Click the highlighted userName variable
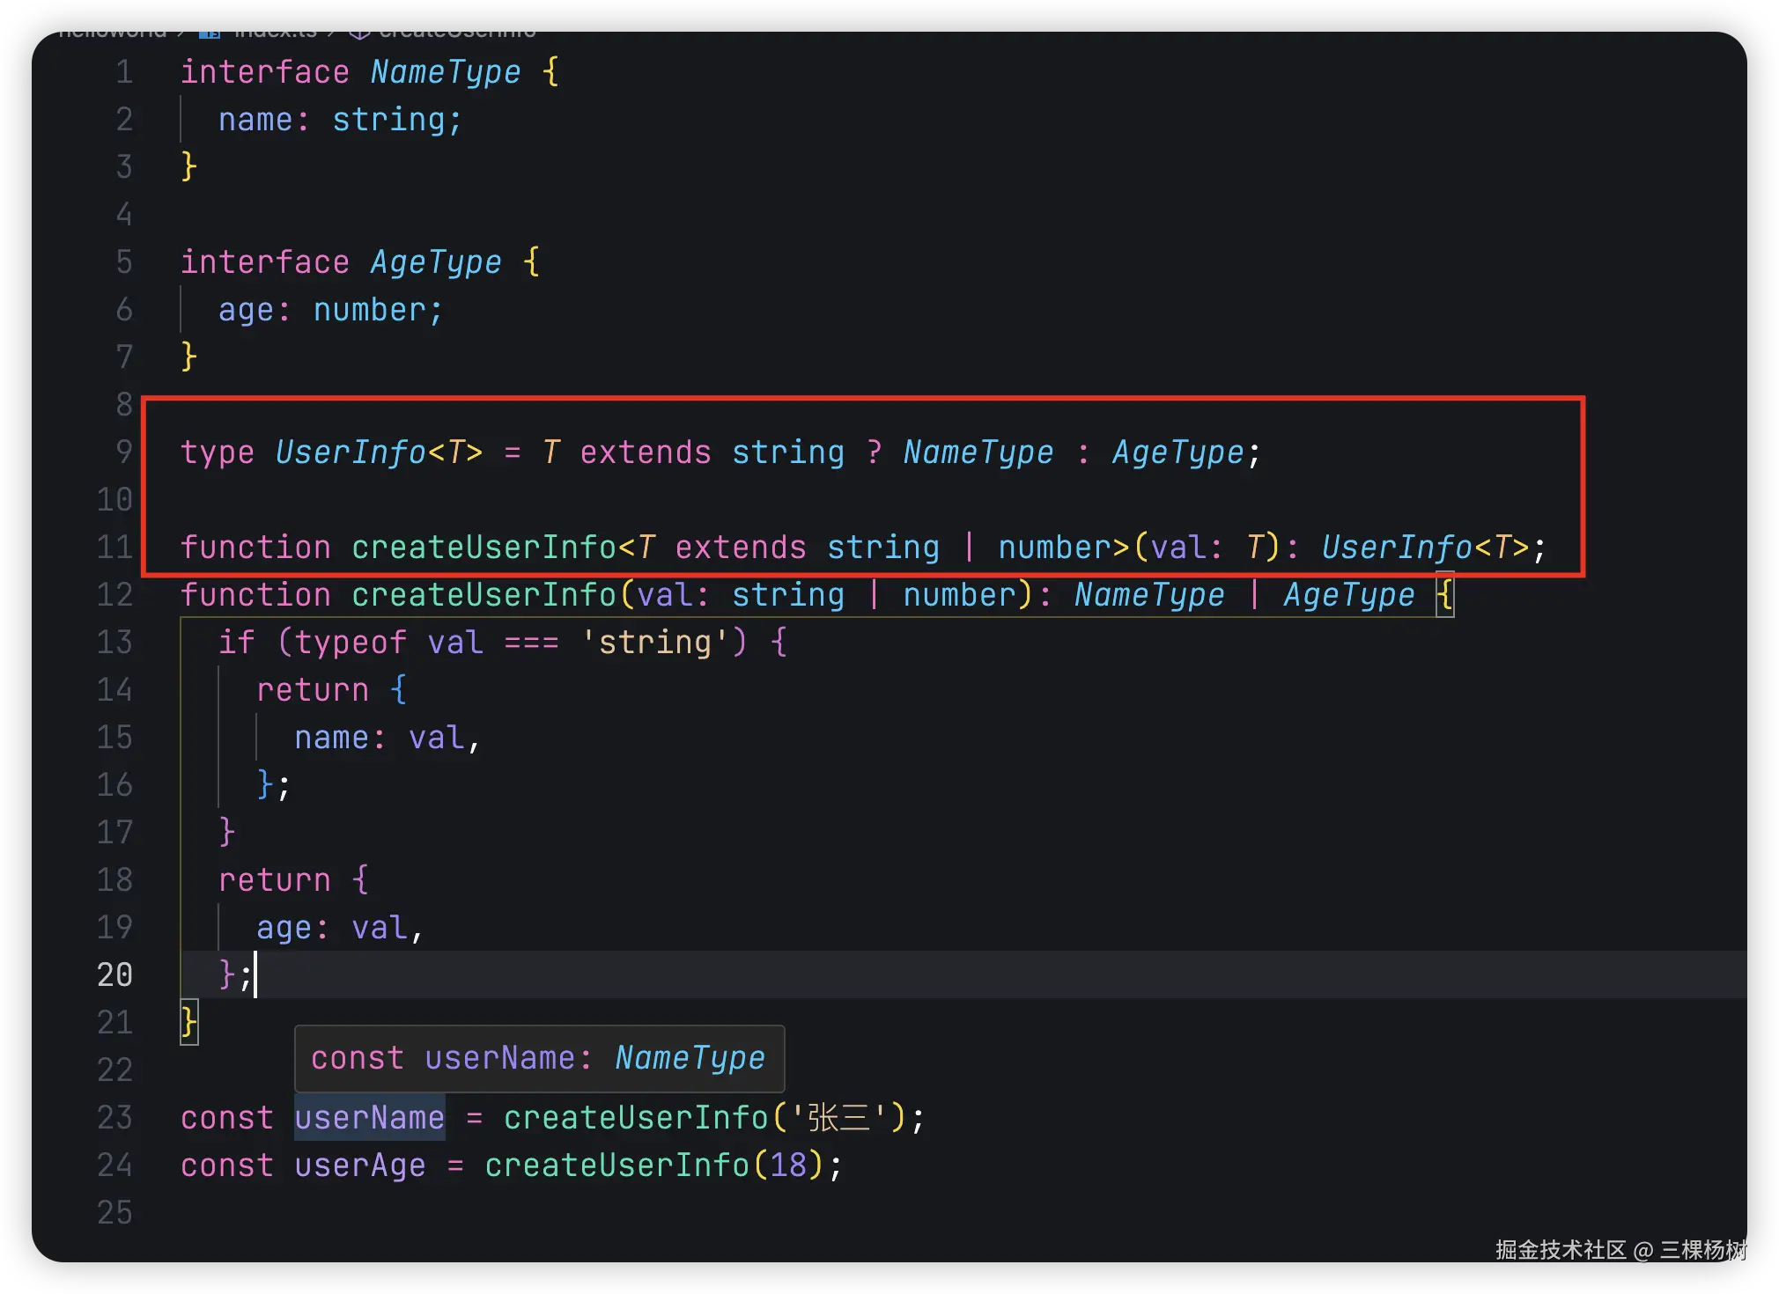1779x1294 pixels. click(369, 1117)
